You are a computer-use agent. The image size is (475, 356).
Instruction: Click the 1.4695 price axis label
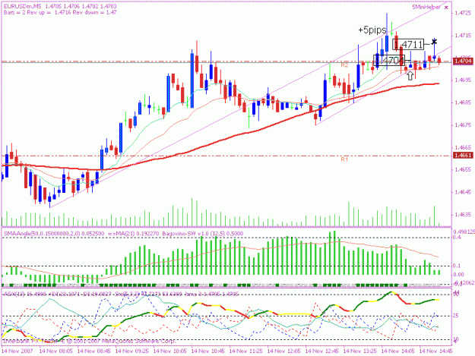point(463,80)
